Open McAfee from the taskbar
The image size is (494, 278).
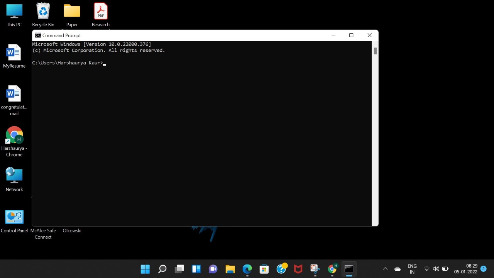coord(298,269)
